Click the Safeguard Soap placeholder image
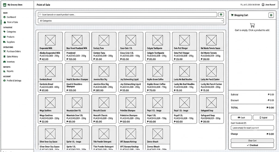The image size is (279, 152). coord(211,103)
